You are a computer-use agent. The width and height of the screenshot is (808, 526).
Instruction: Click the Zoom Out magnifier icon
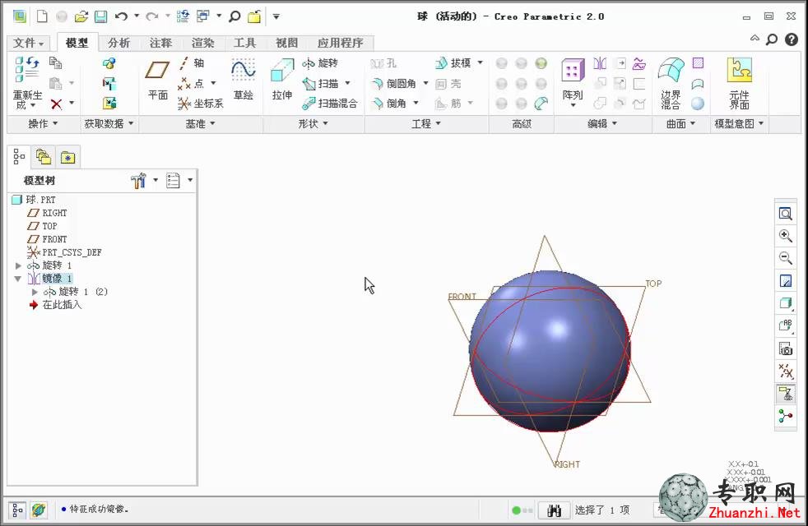tap(785, 258)
